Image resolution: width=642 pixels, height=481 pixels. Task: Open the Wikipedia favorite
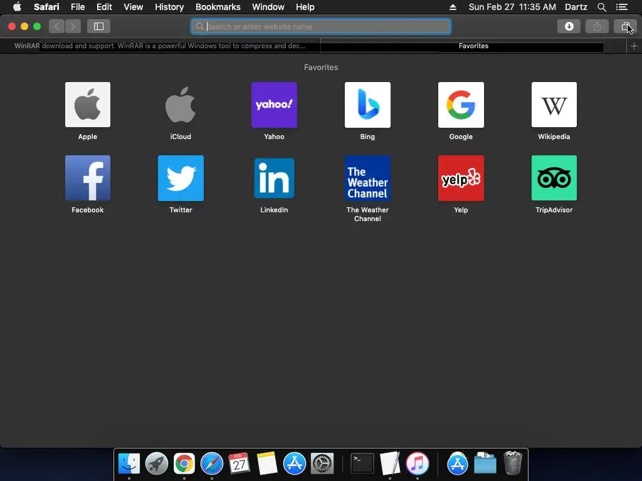click(554, 105)
